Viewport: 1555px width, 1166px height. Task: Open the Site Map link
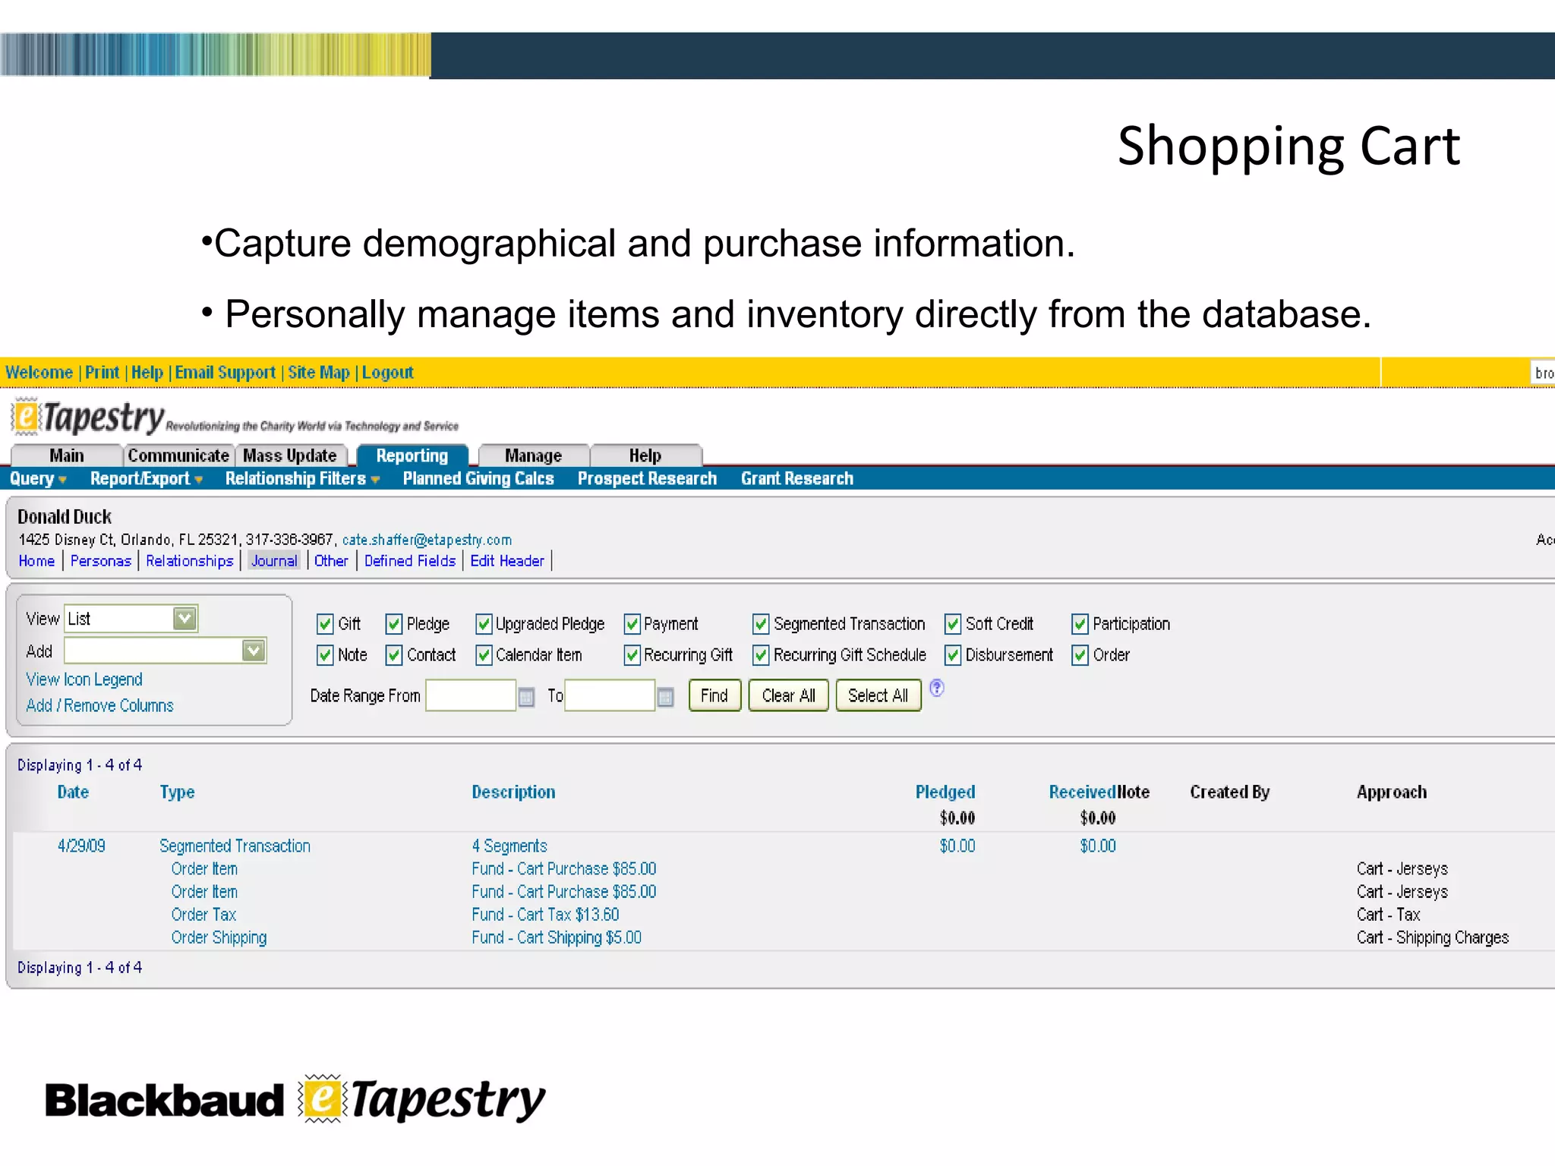pos(319,373)
